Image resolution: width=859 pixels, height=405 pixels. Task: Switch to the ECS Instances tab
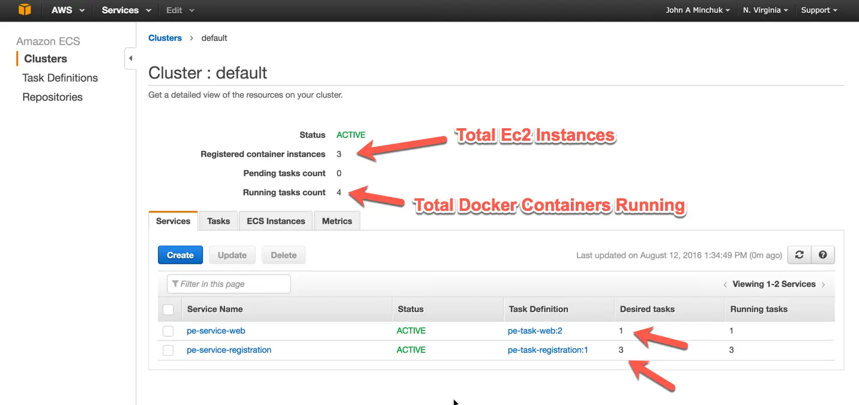tap(276, 221)
